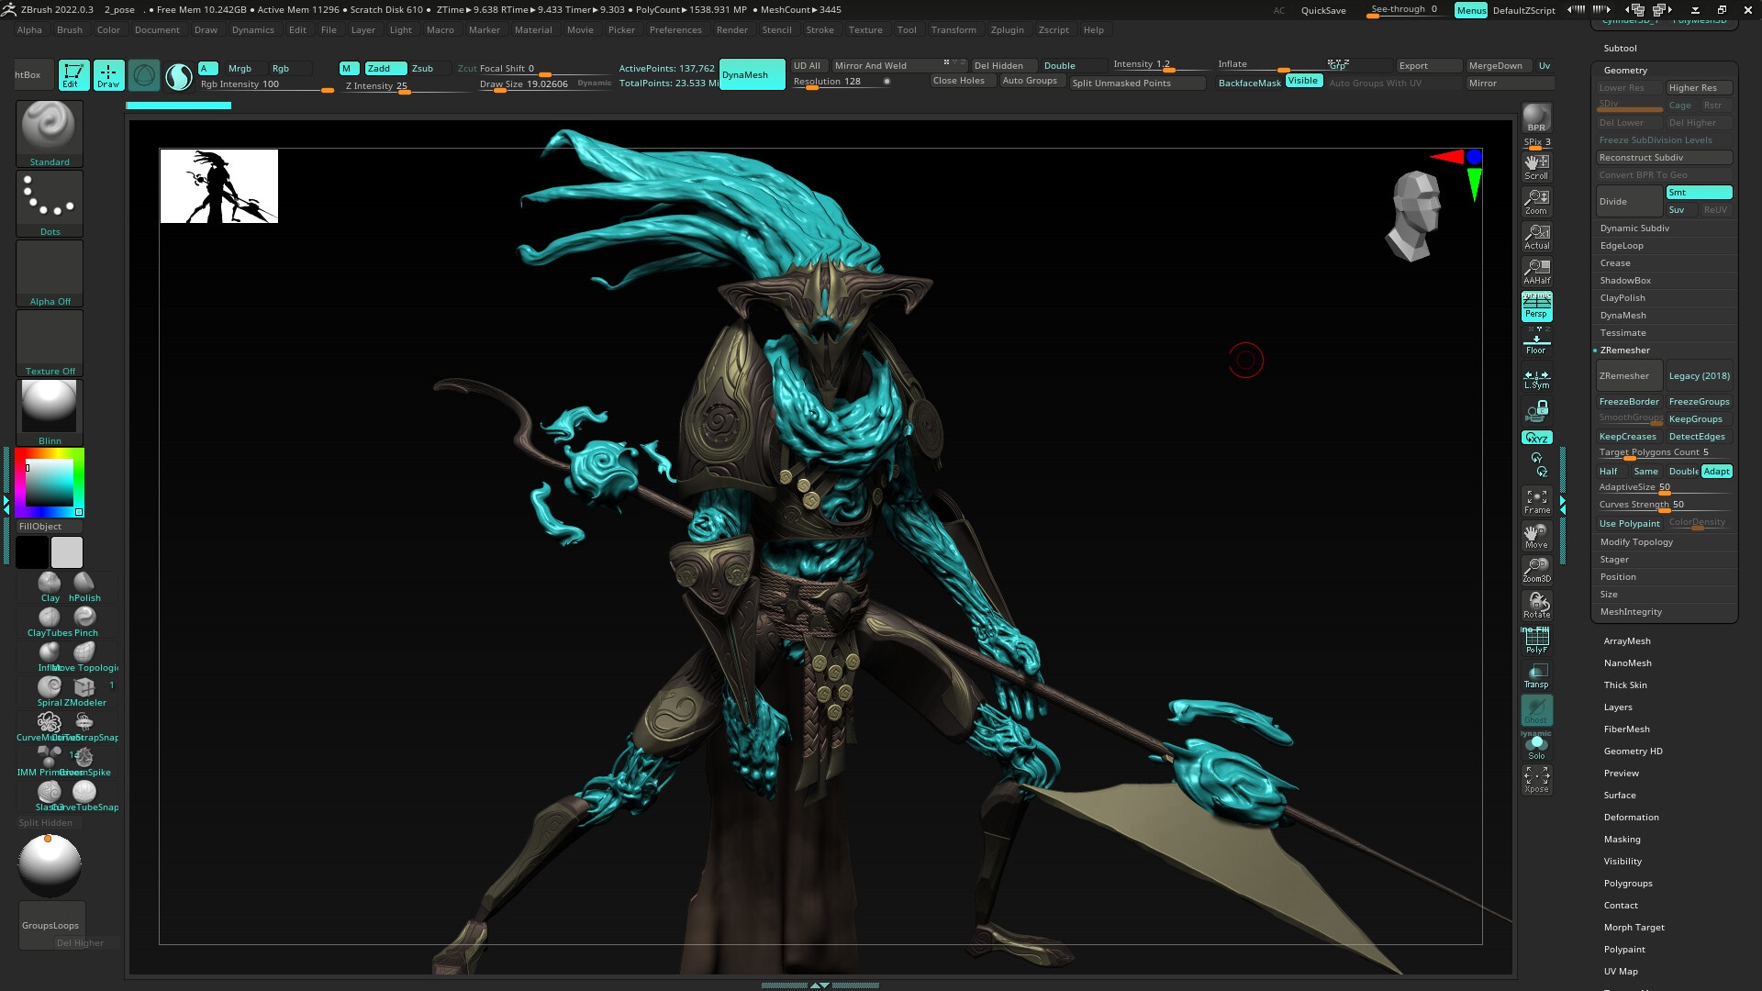Enable PolyF polyframe display icon
The height and width of the screenshot is (991, 1762).
coord(1536,640)
